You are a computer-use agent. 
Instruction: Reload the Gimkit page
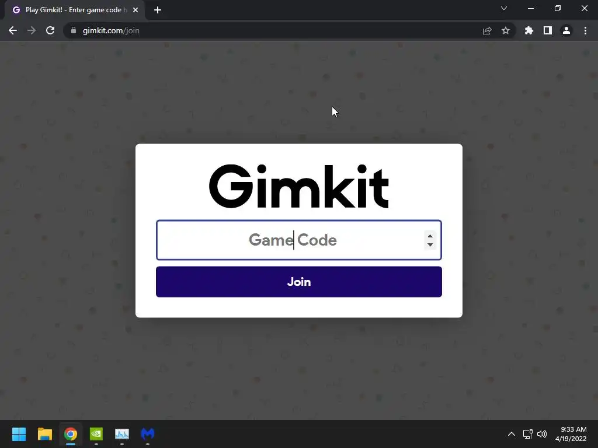pos(50,30)
